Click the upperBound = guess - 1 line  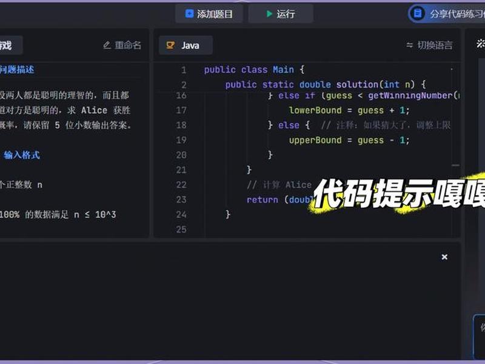click(349, 140)
